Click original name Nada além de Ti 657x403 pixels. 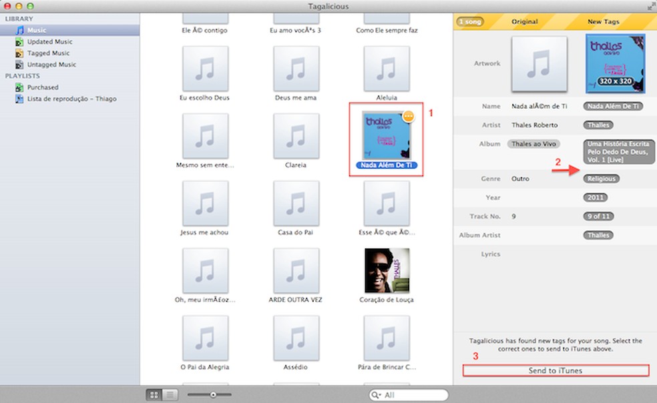click(x=539, y=106)
